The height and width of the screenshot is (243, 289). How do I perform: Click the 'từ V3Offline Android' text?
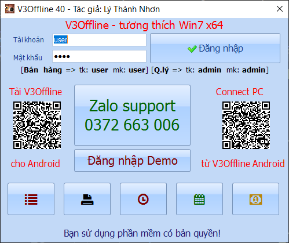point(243,164)
